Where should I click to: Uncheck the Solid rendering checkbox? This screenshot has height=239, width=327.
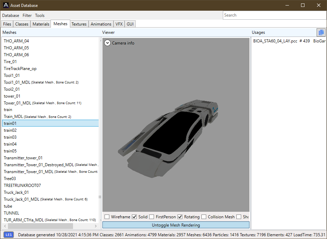134,217
